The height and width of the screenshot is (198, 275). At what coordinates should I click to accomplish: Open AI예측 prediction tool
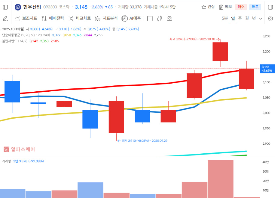pyautogui.click(x=131, y=19)
